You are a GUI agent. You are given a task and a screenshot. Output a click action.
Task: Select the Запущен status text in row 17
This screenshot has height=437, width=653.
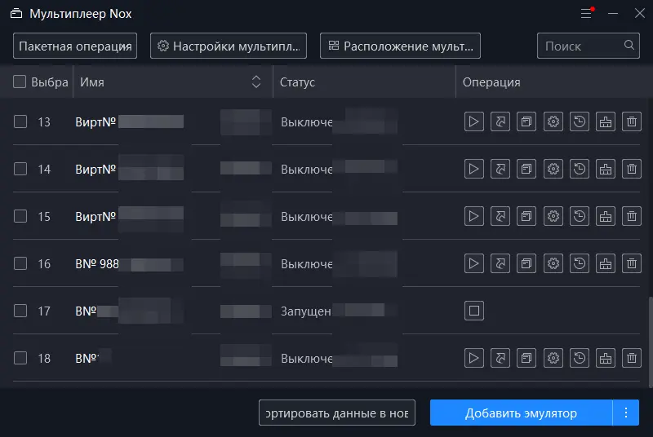pyautogui.click(x=305, y=311)
